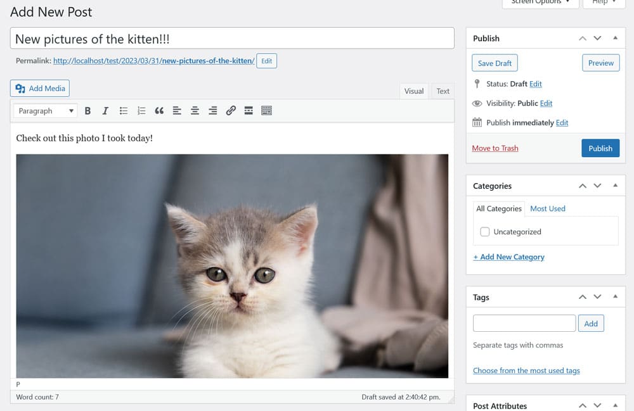Image resolution: width=634 pixels, height=411 pixels.
Task: Show the toolbar toggle (kitchen sink)
Action: pos(266,111)
